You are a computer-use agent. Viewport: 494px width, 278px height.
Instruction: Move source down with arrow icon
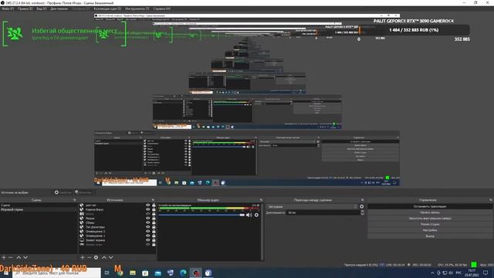[111, 257]
